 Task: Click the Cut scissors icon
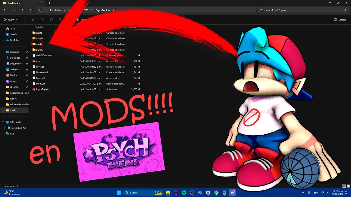coord(25,20)
